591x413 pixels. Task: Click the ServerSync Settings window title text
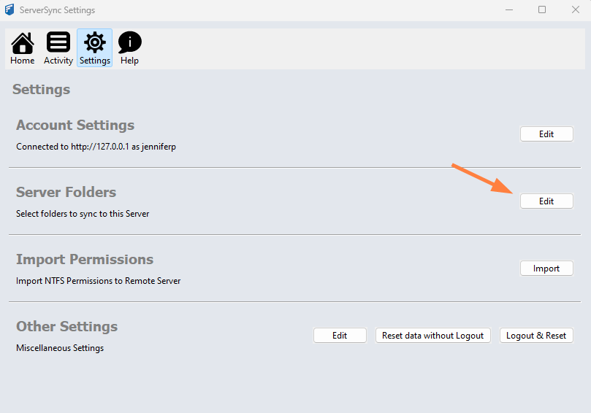57,10
